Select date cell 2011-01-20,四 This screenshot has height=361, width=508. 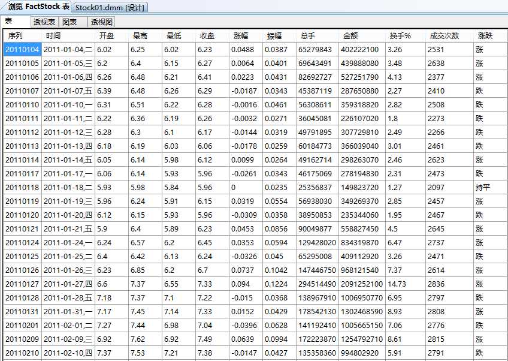tap(68, 215)
